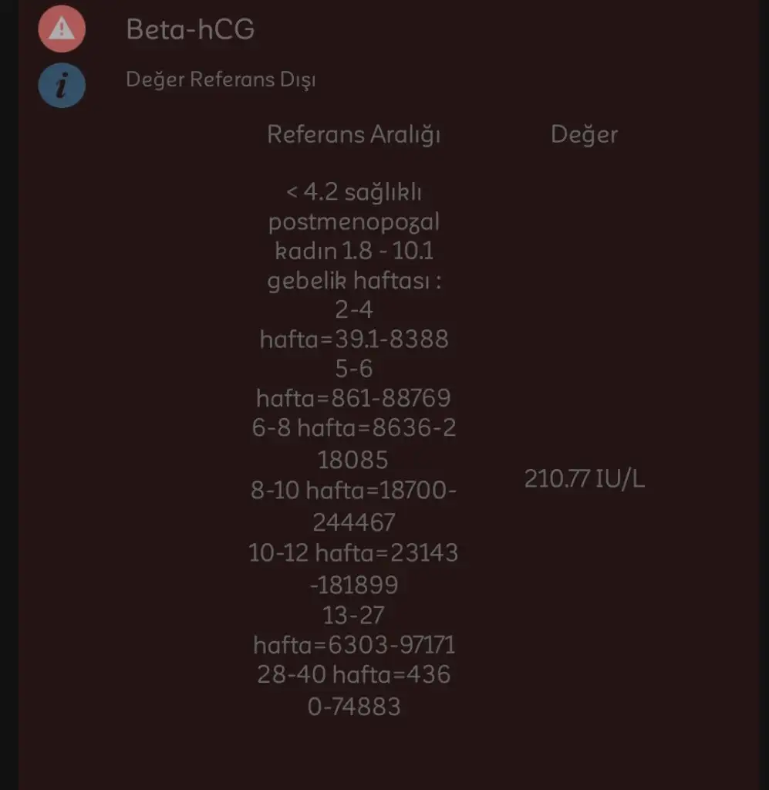The width and height of the screenshot is (769, 790).
Task: Click the '< 4.2 sağlıklı' reference line
Action: 354,192
